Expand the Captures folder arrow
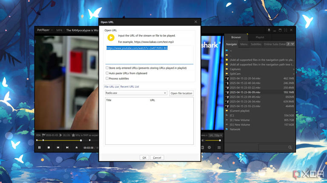The width and height of the screenshot is (327, 183). click(294, 69)
